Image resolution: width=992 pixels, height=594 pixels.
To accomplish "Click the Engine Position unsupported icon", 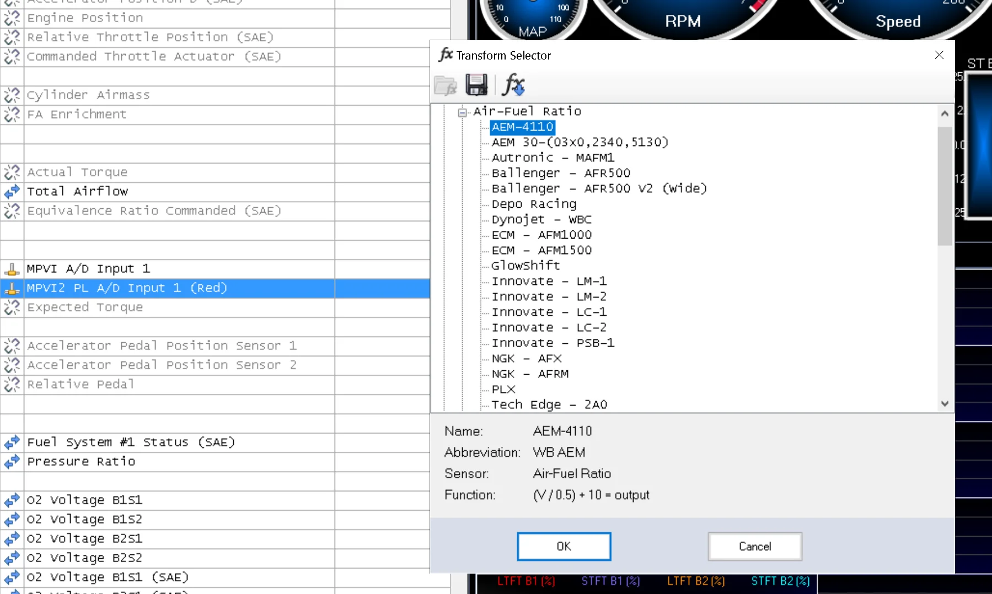I will click(12, 18).
